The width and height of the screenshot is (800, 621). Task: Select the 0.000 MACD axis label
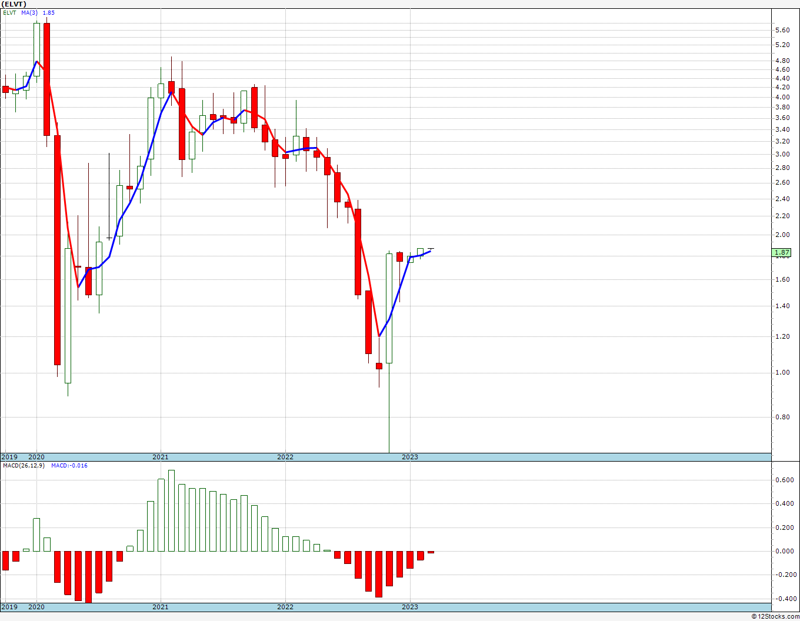[x=784, y=551]
